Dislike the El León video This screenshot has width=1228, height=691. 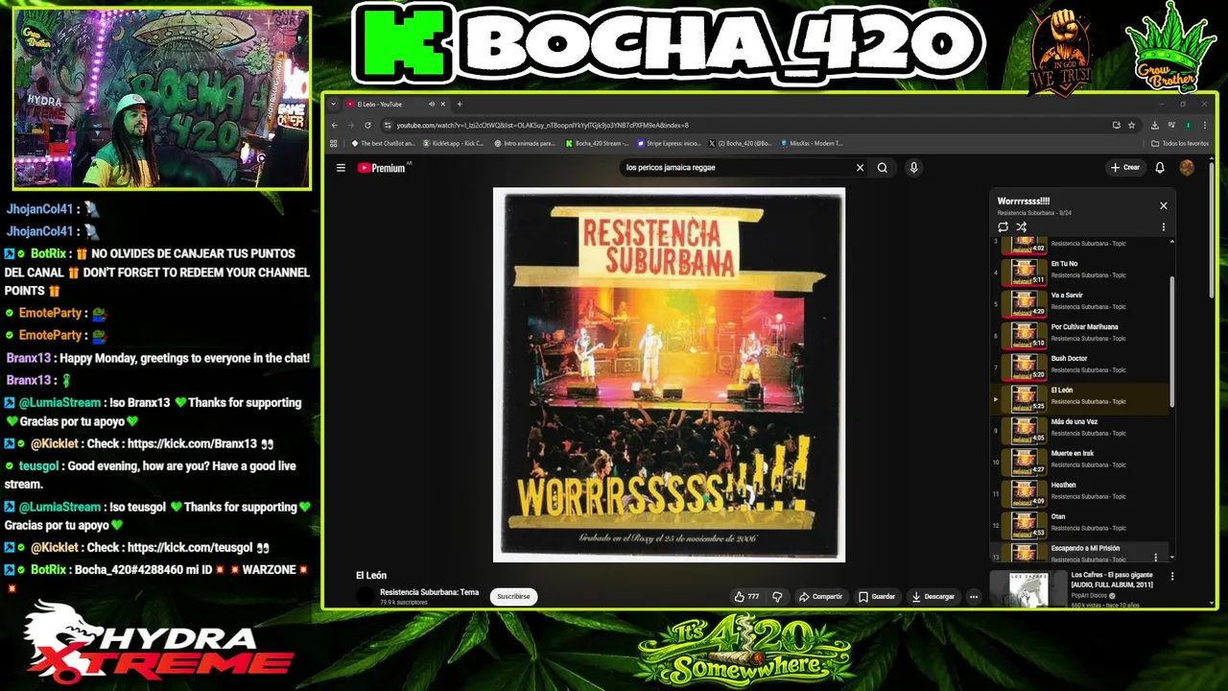click(x=777, y=596)
